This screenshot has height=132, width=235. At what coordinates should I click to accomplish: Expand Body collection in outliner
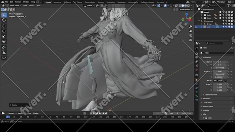(201, 15)
